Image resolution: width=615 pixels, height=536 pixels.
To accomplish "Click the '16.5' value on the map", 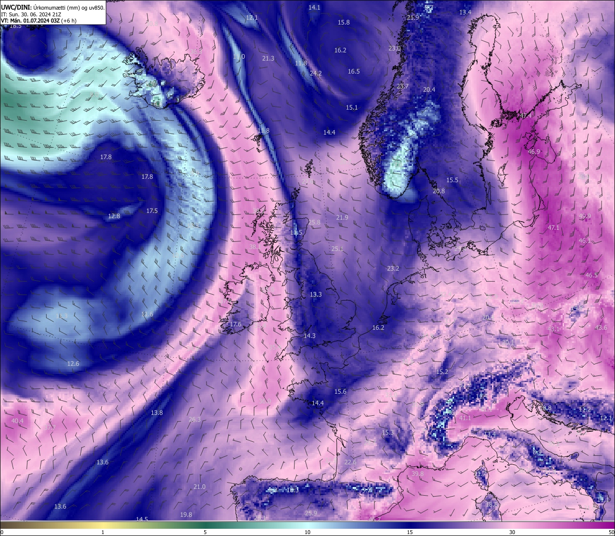I will pyautogui.click(x=354, y=71).
